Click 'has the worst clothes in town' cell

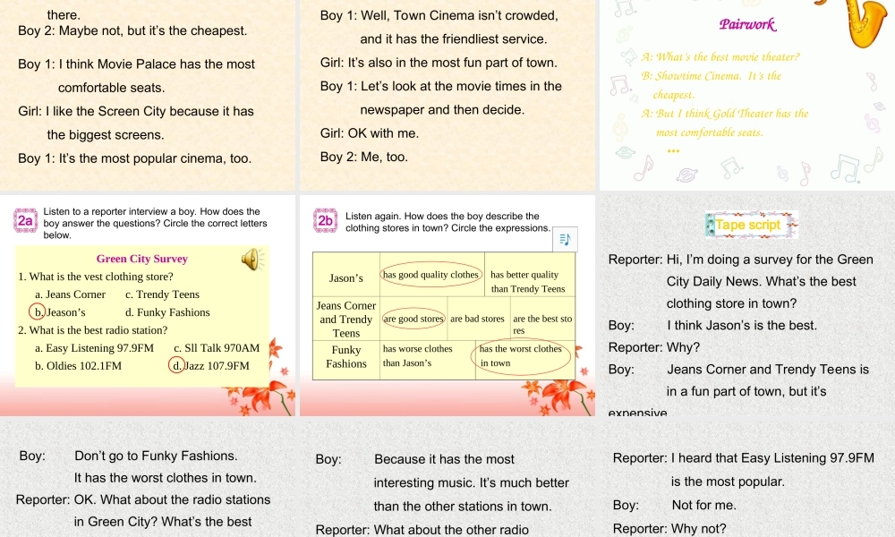pos(525,360)
